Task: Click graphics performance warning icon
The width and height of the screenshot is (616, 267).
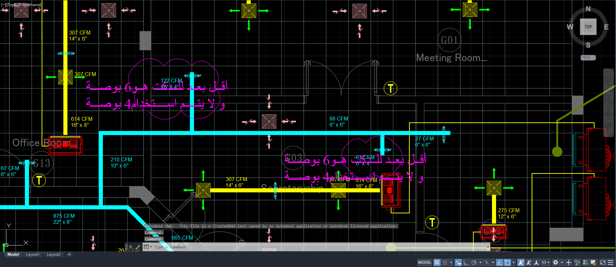Action: [x=593, y=262]
